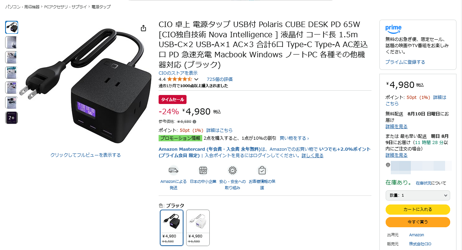
Task: Click the カートに入れる button
Action: point(418,210)
